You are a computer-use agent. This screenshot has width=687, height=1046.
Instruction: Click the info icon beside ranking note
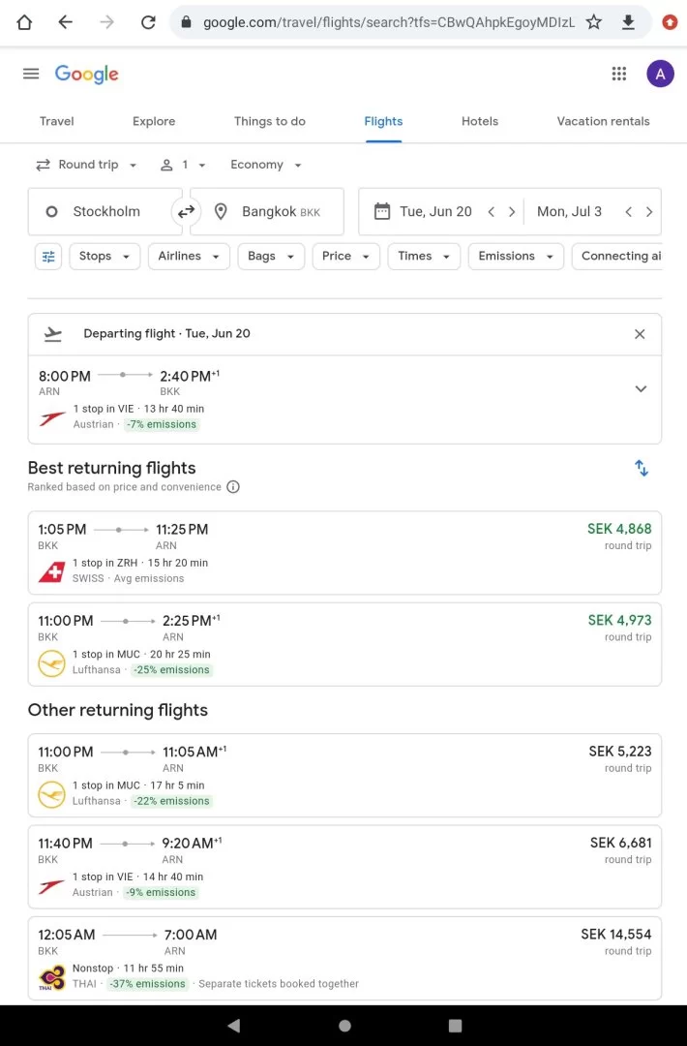point(233,487)
